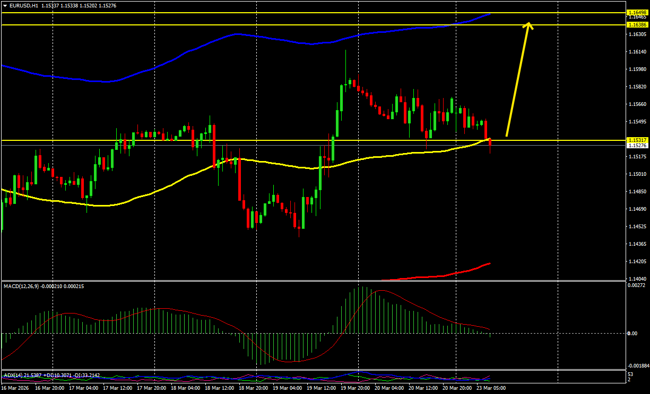This screenshot has height=394, width=650.
Task: Click the triangle before EURUSD,H1 title
Action: tap(5, 5)
